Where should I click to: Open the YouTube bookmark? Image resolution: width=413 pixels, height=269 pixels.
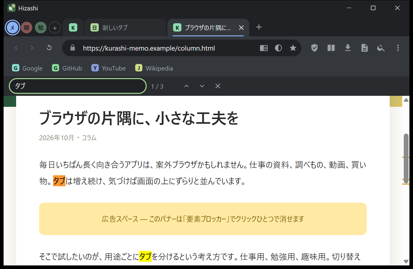point(109,68)
